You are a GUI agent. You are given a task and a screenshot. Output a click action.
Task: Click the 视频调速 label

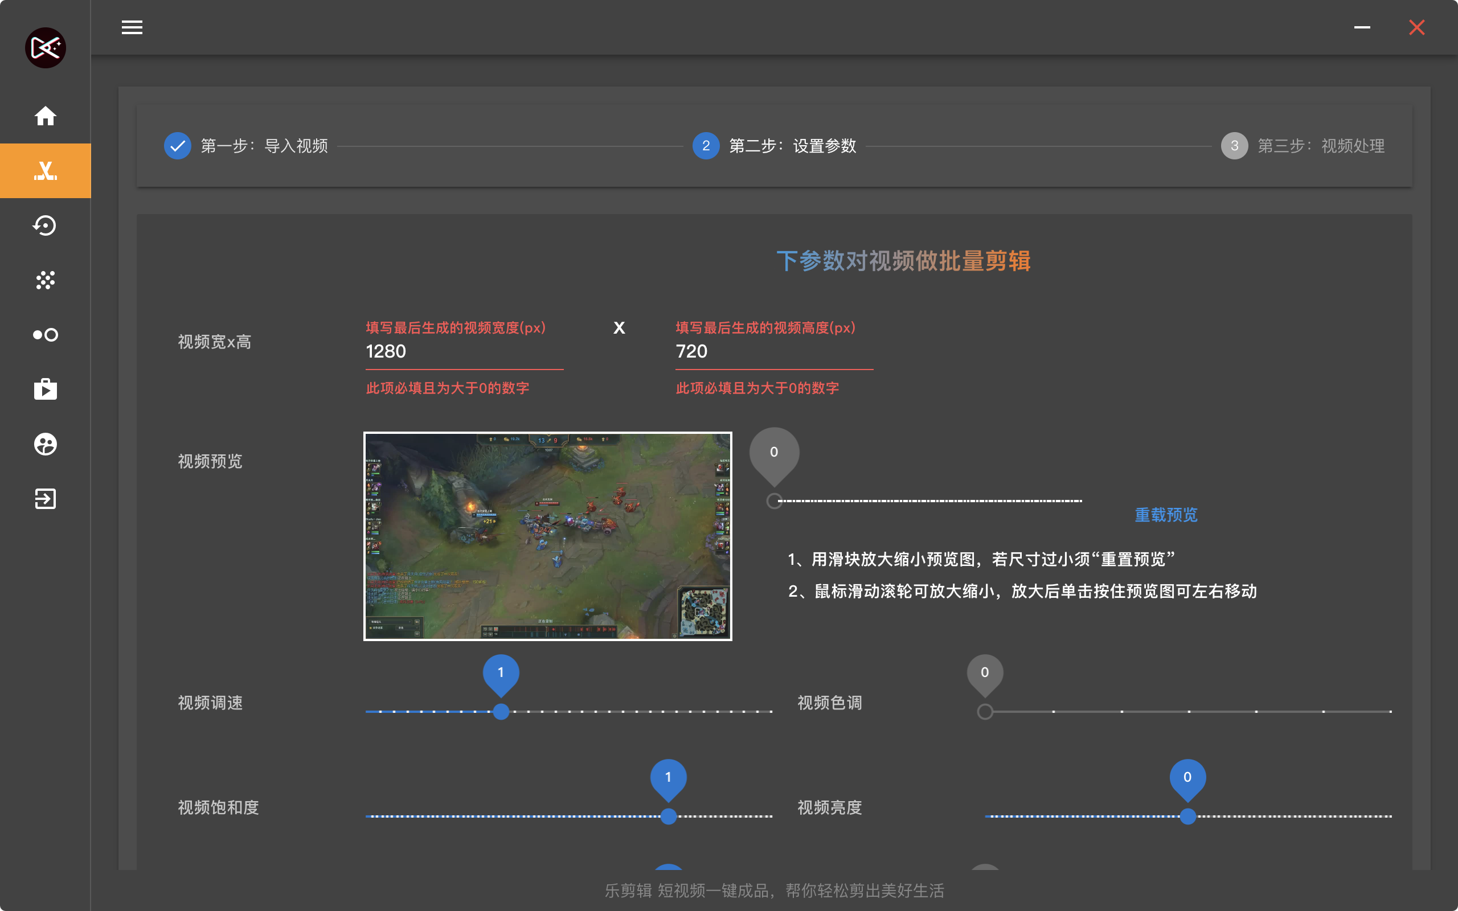pos(210,703)
